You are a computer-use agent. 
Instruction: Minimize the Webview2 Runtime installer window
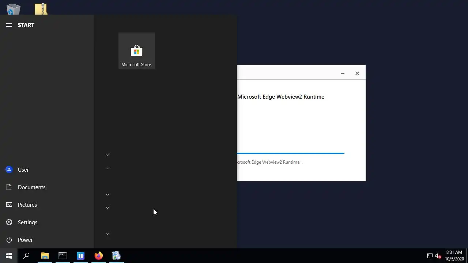tap(343, 73)
